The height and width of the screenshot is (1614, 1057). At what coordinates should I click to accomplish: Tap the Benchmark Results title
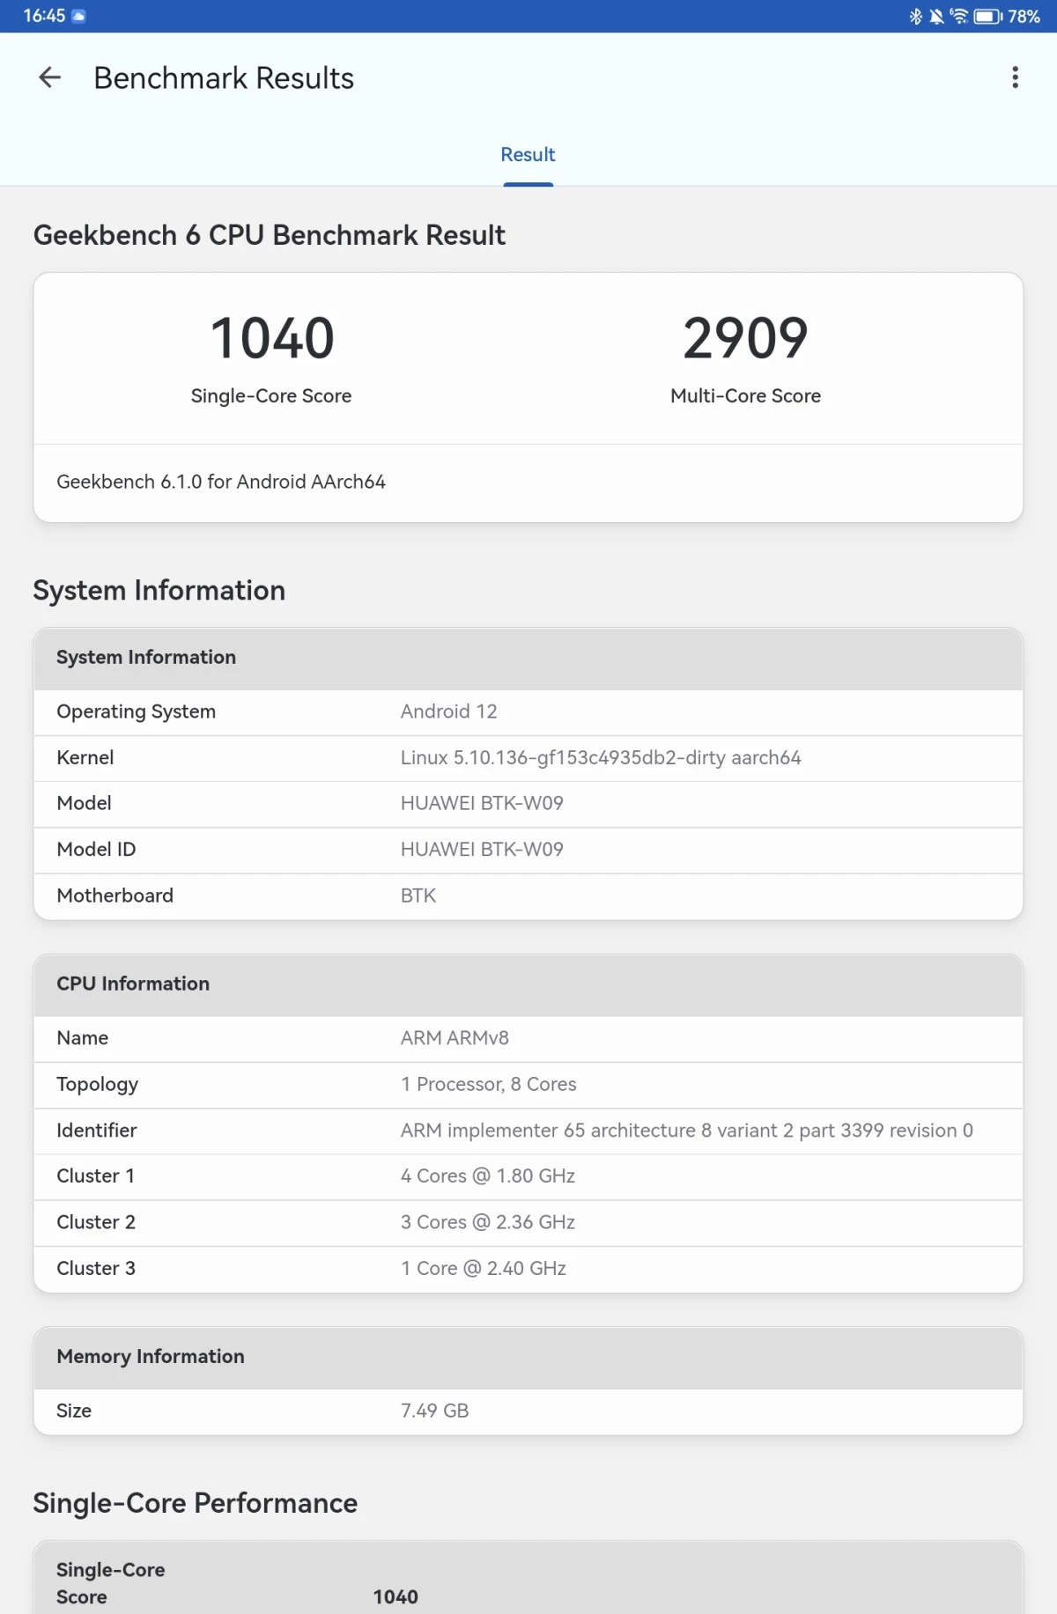coord(224,78)
